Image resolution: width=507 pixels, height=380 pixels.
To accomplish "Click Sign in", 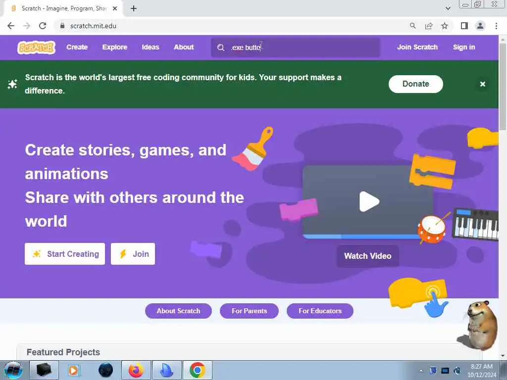I will click(463, 47).
